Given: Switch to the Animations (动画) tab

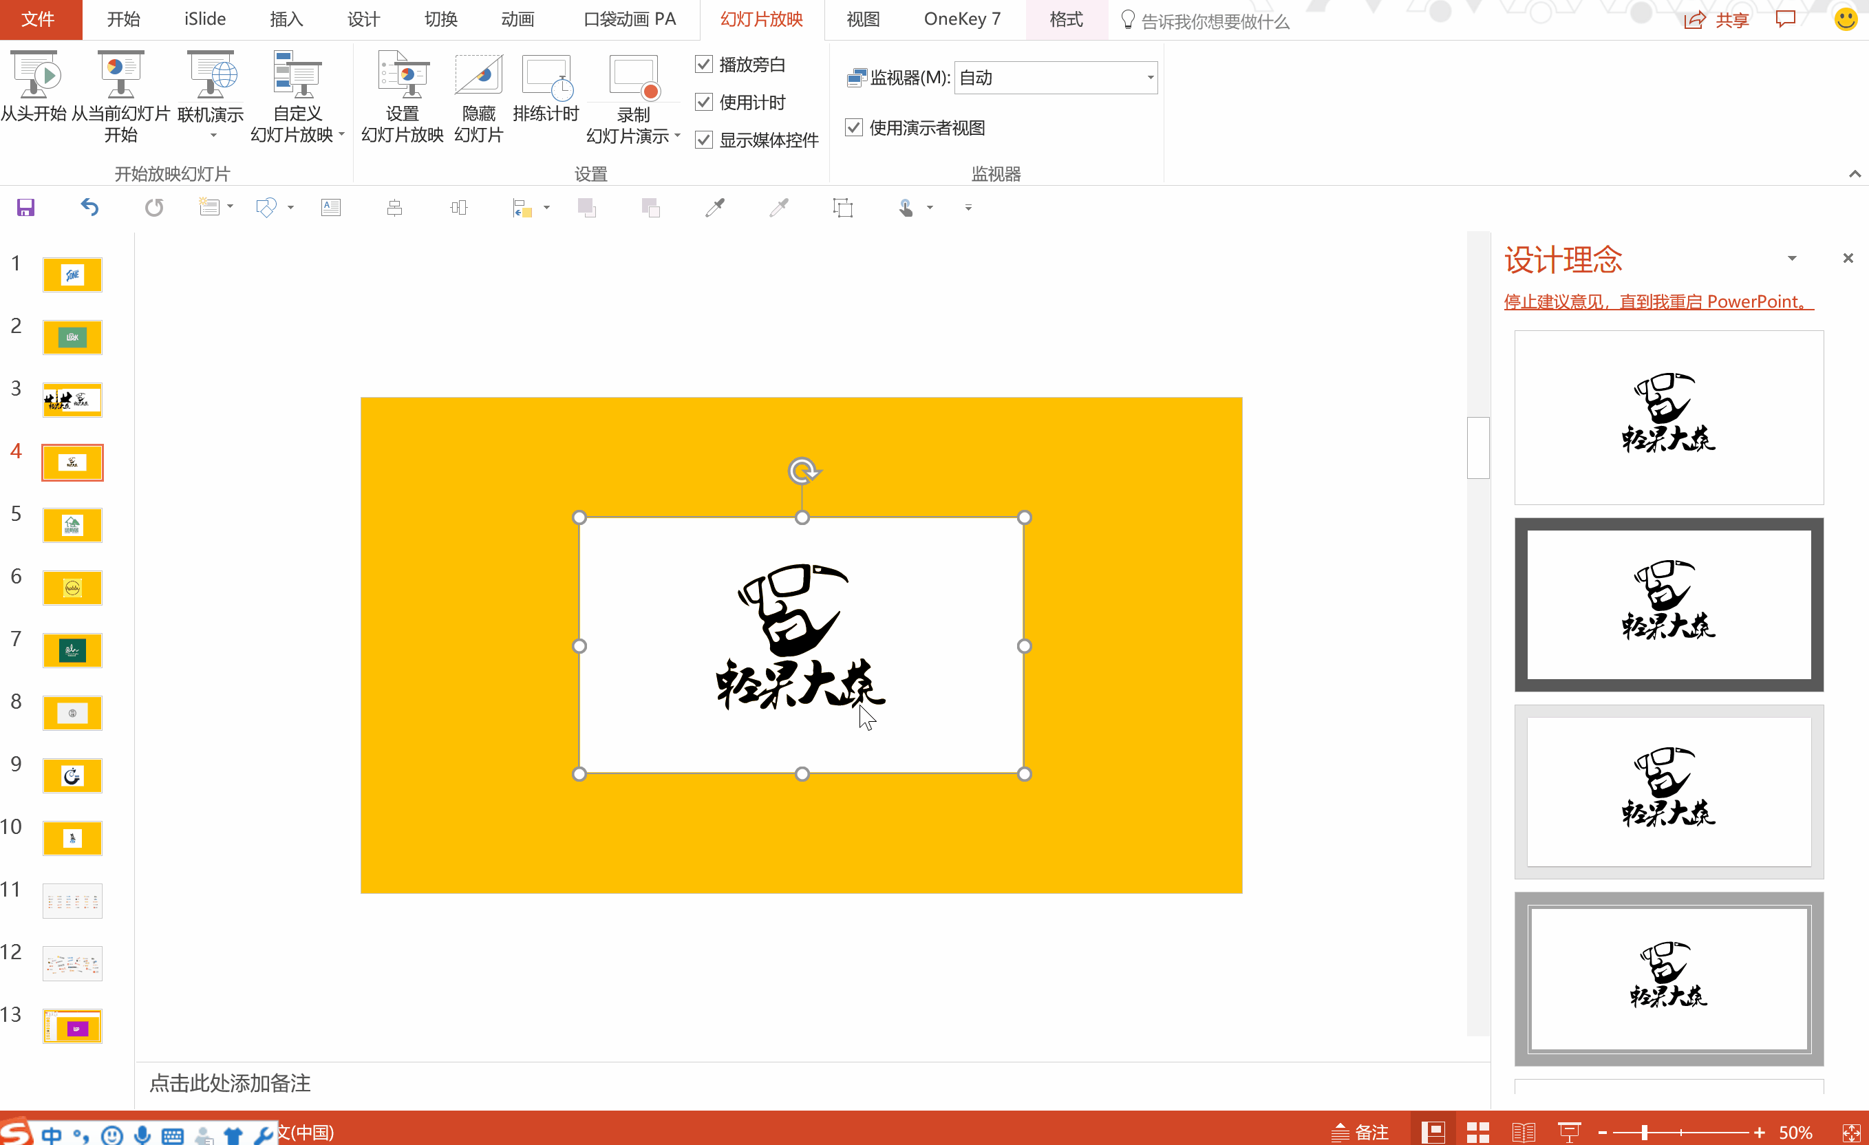Looking at the screenshot, I should tap(517, 19).
